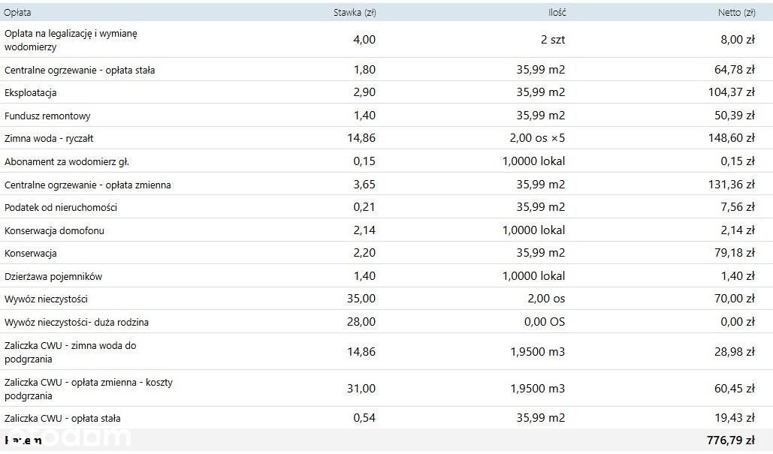The width and height of the screenshot is (773, 454).
Task: Select the Eksploatacja row label
Action: (x=31, y=92)
